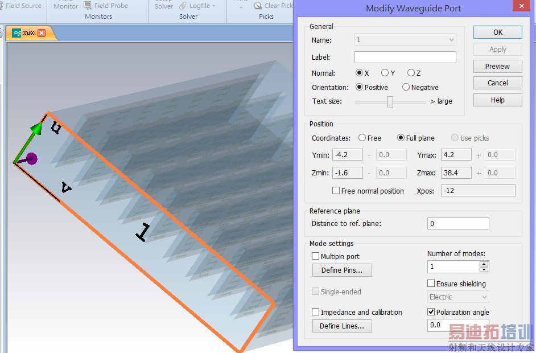536x353 pixels.
Task: Click the Ymax value field
Action: pos(456,155)
